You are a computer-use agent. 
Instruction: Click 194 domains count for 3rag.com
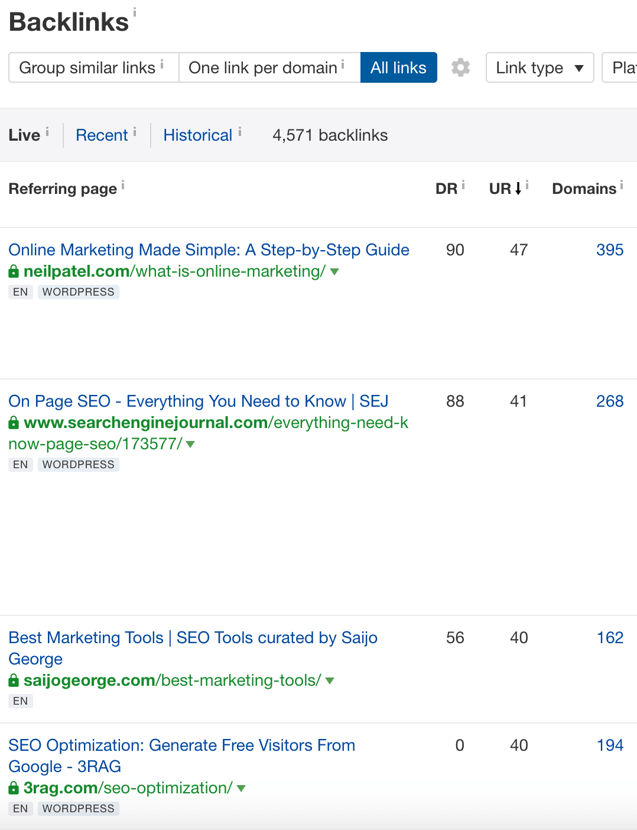click(x=610, y=745)
